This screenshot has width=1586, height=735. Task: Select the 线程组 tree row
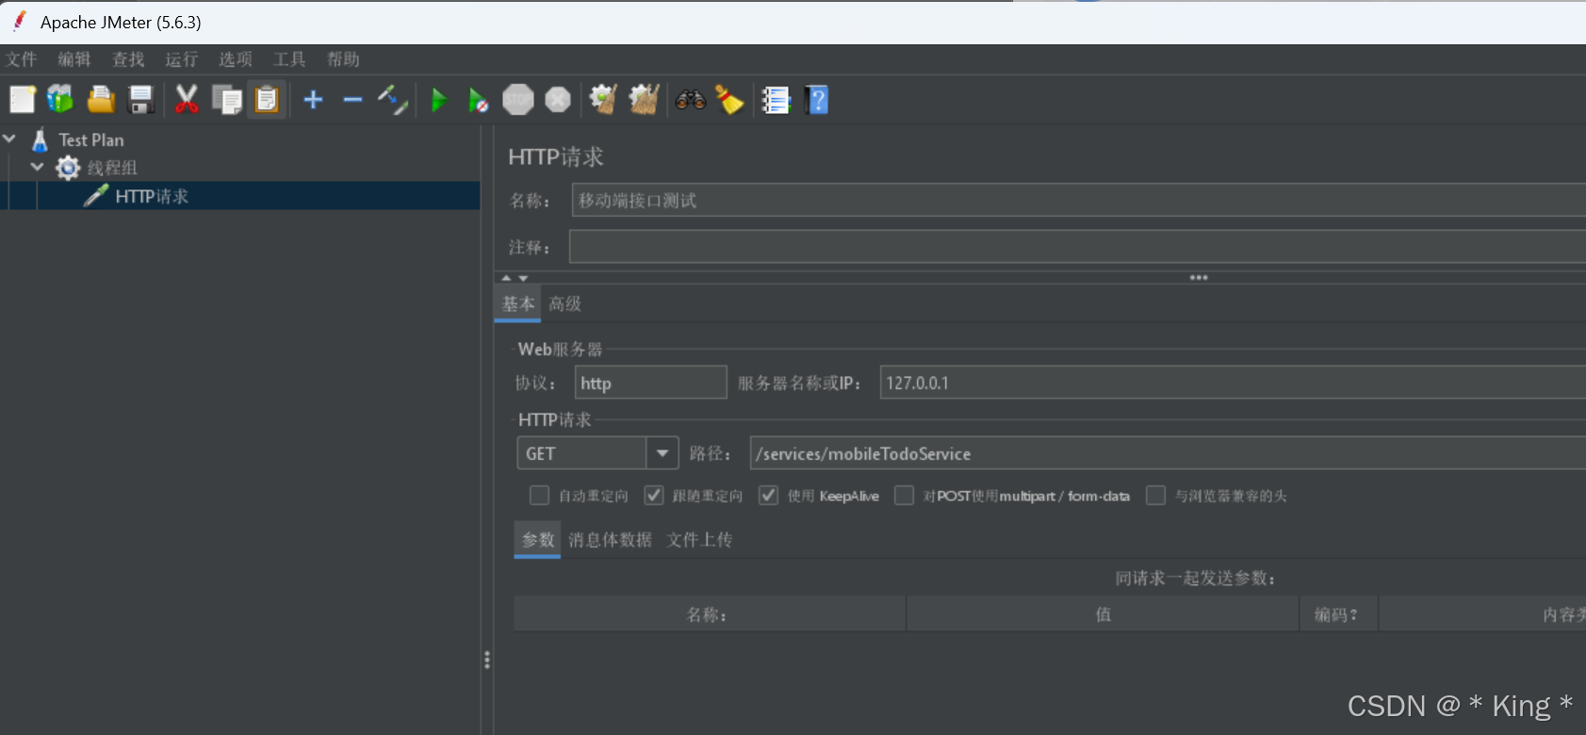pos(240,168)
